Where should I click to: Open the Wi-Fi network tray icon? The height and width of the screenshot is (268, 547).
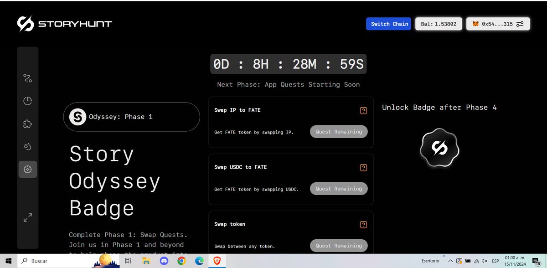coord(476,261)
